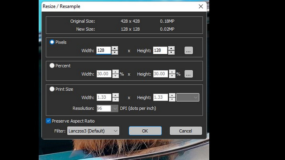Open the print size units dropdown

188,97
